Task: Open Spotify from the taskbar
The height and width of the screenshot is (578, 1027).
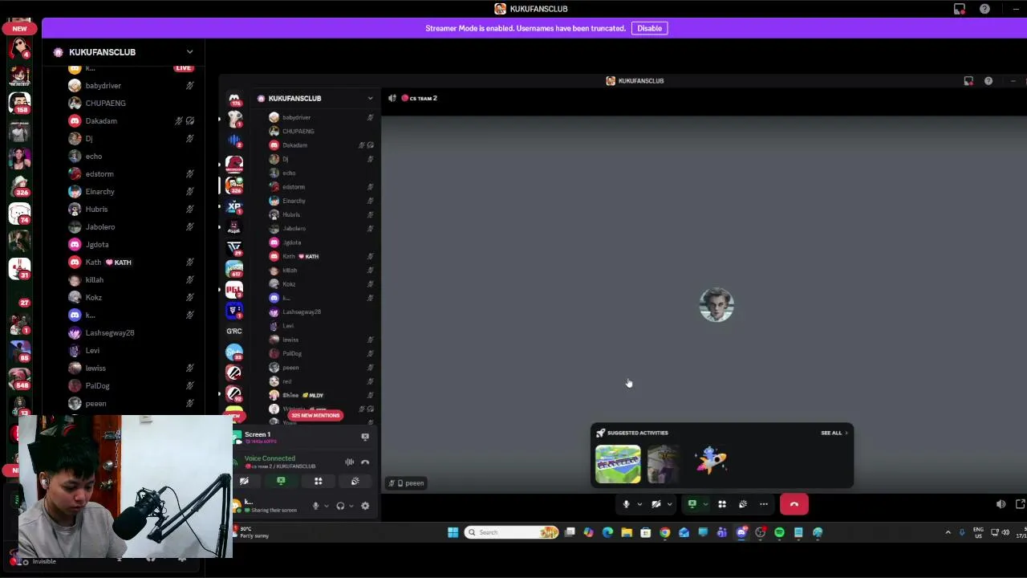Action: pos(779,532)
